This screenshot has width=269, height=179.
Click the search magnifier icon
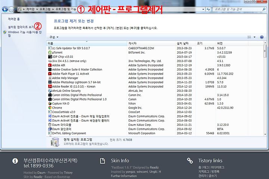click(x=264, y=9)
